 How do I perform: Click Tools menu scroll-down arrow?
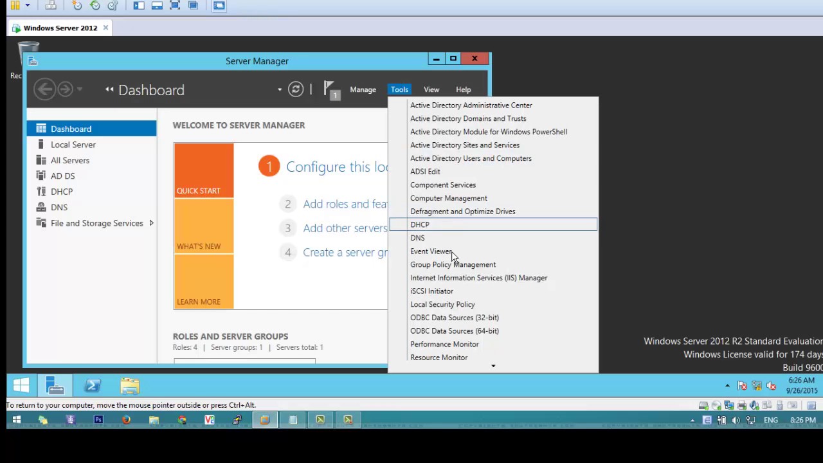point(493,367)
